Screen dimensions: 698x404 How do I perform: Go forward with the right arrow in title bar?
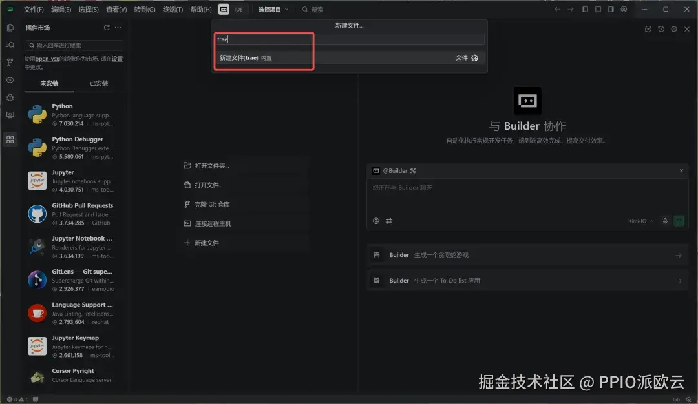570,9
